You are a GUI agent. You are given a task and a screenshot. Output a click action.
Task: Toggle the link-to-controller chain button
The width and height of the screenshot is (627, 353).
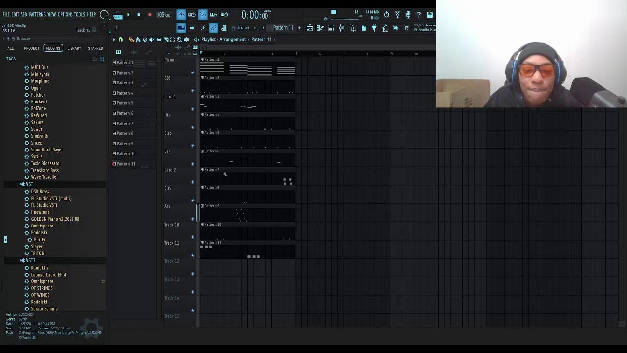(x=213, y=28)
